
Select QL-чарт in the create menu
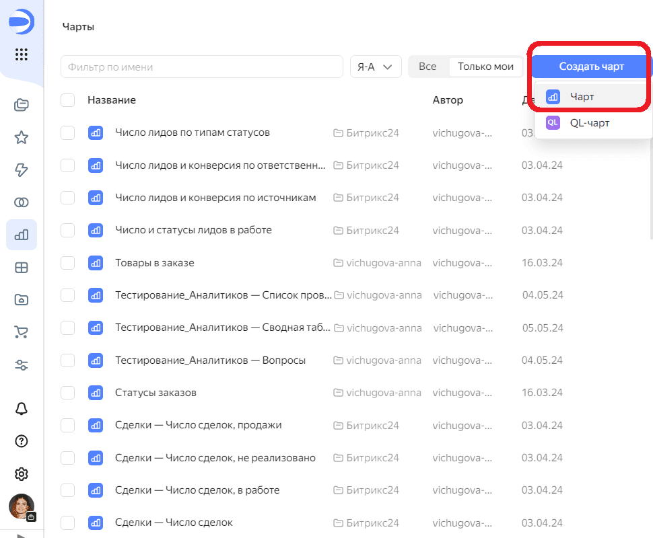coord(593,123)
